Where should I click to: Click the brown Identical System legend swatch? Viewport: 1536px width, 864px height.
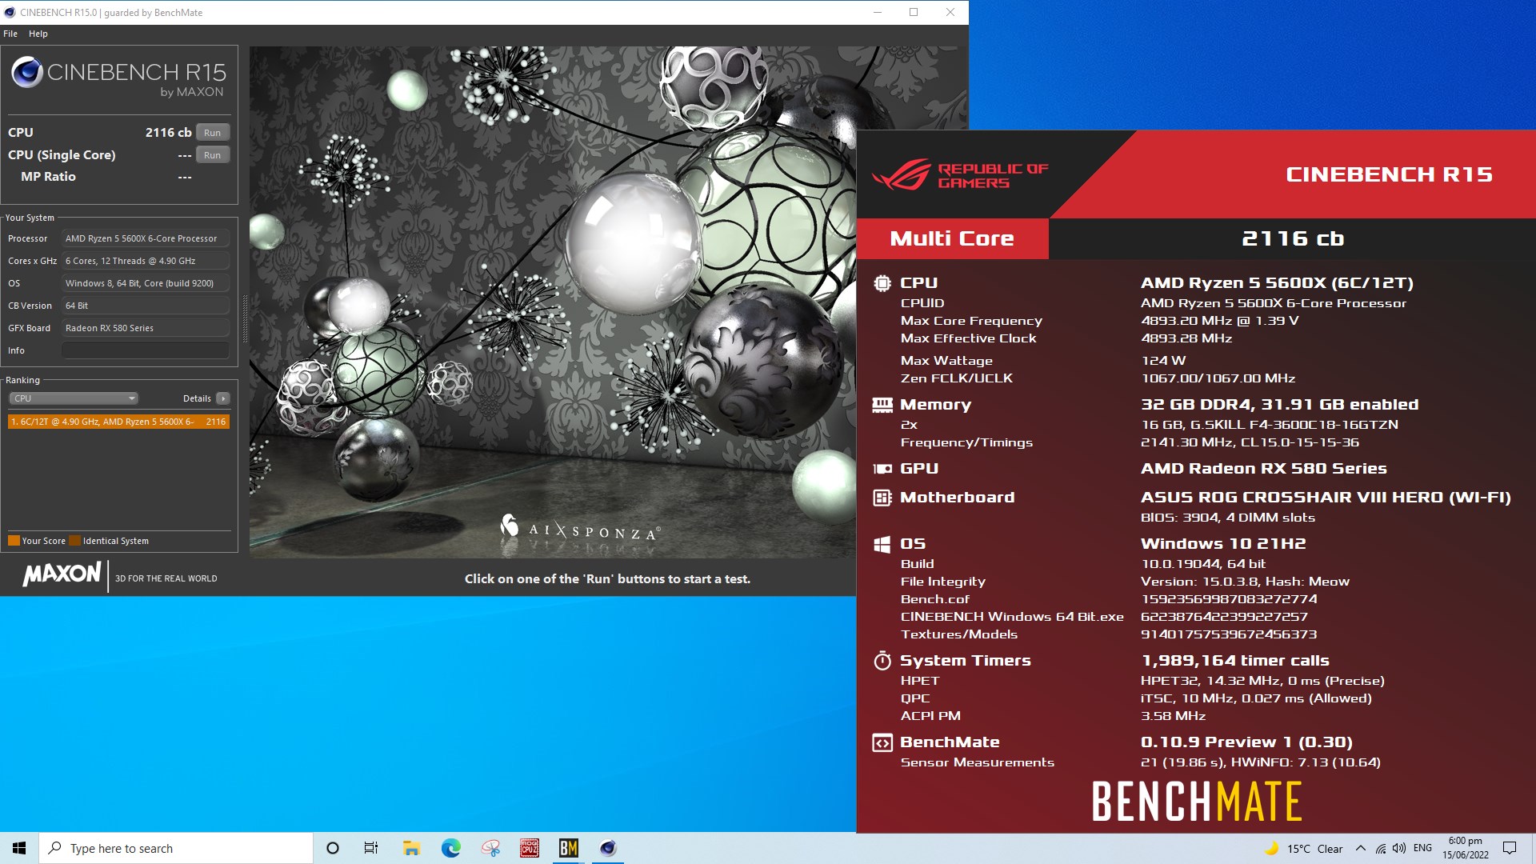(75, 541)
